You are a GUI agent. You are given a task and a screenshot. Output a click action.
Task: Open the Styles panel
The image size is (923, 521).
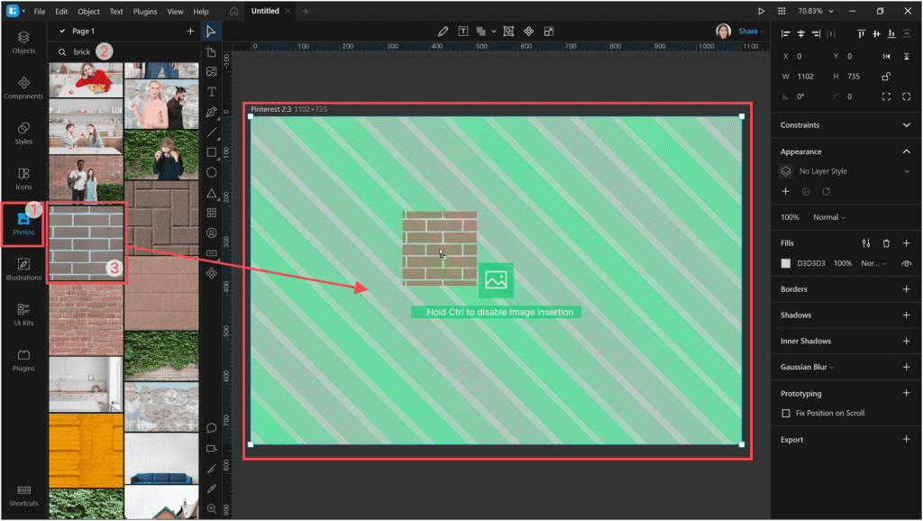(x=23, y=133)
